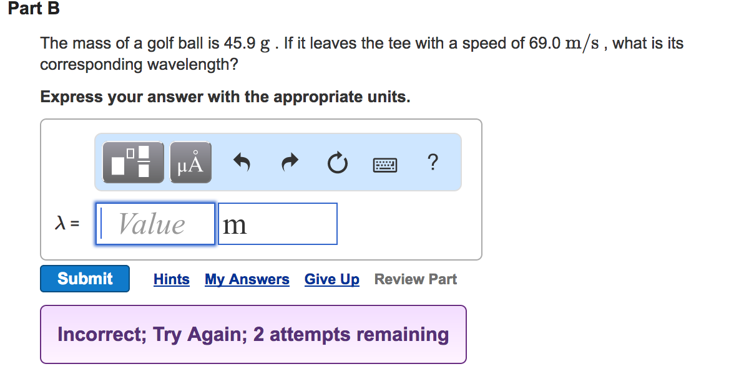Open the on-screen keyboard icon

click(x=384, y=164)
